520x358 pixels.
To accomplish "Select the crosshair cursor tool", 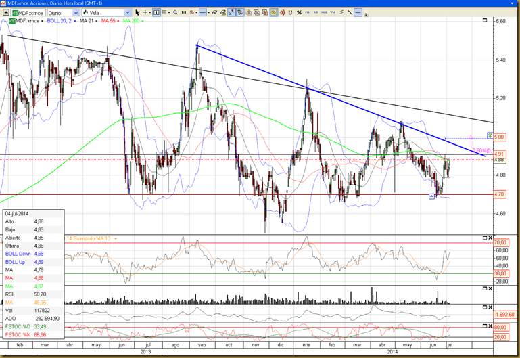I will 145,13.
